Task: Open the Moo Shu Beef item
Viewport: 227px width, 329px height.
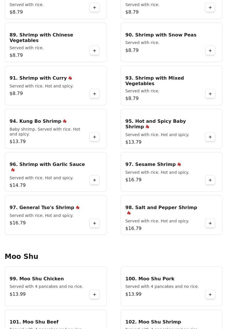Action: pos(34,322)
